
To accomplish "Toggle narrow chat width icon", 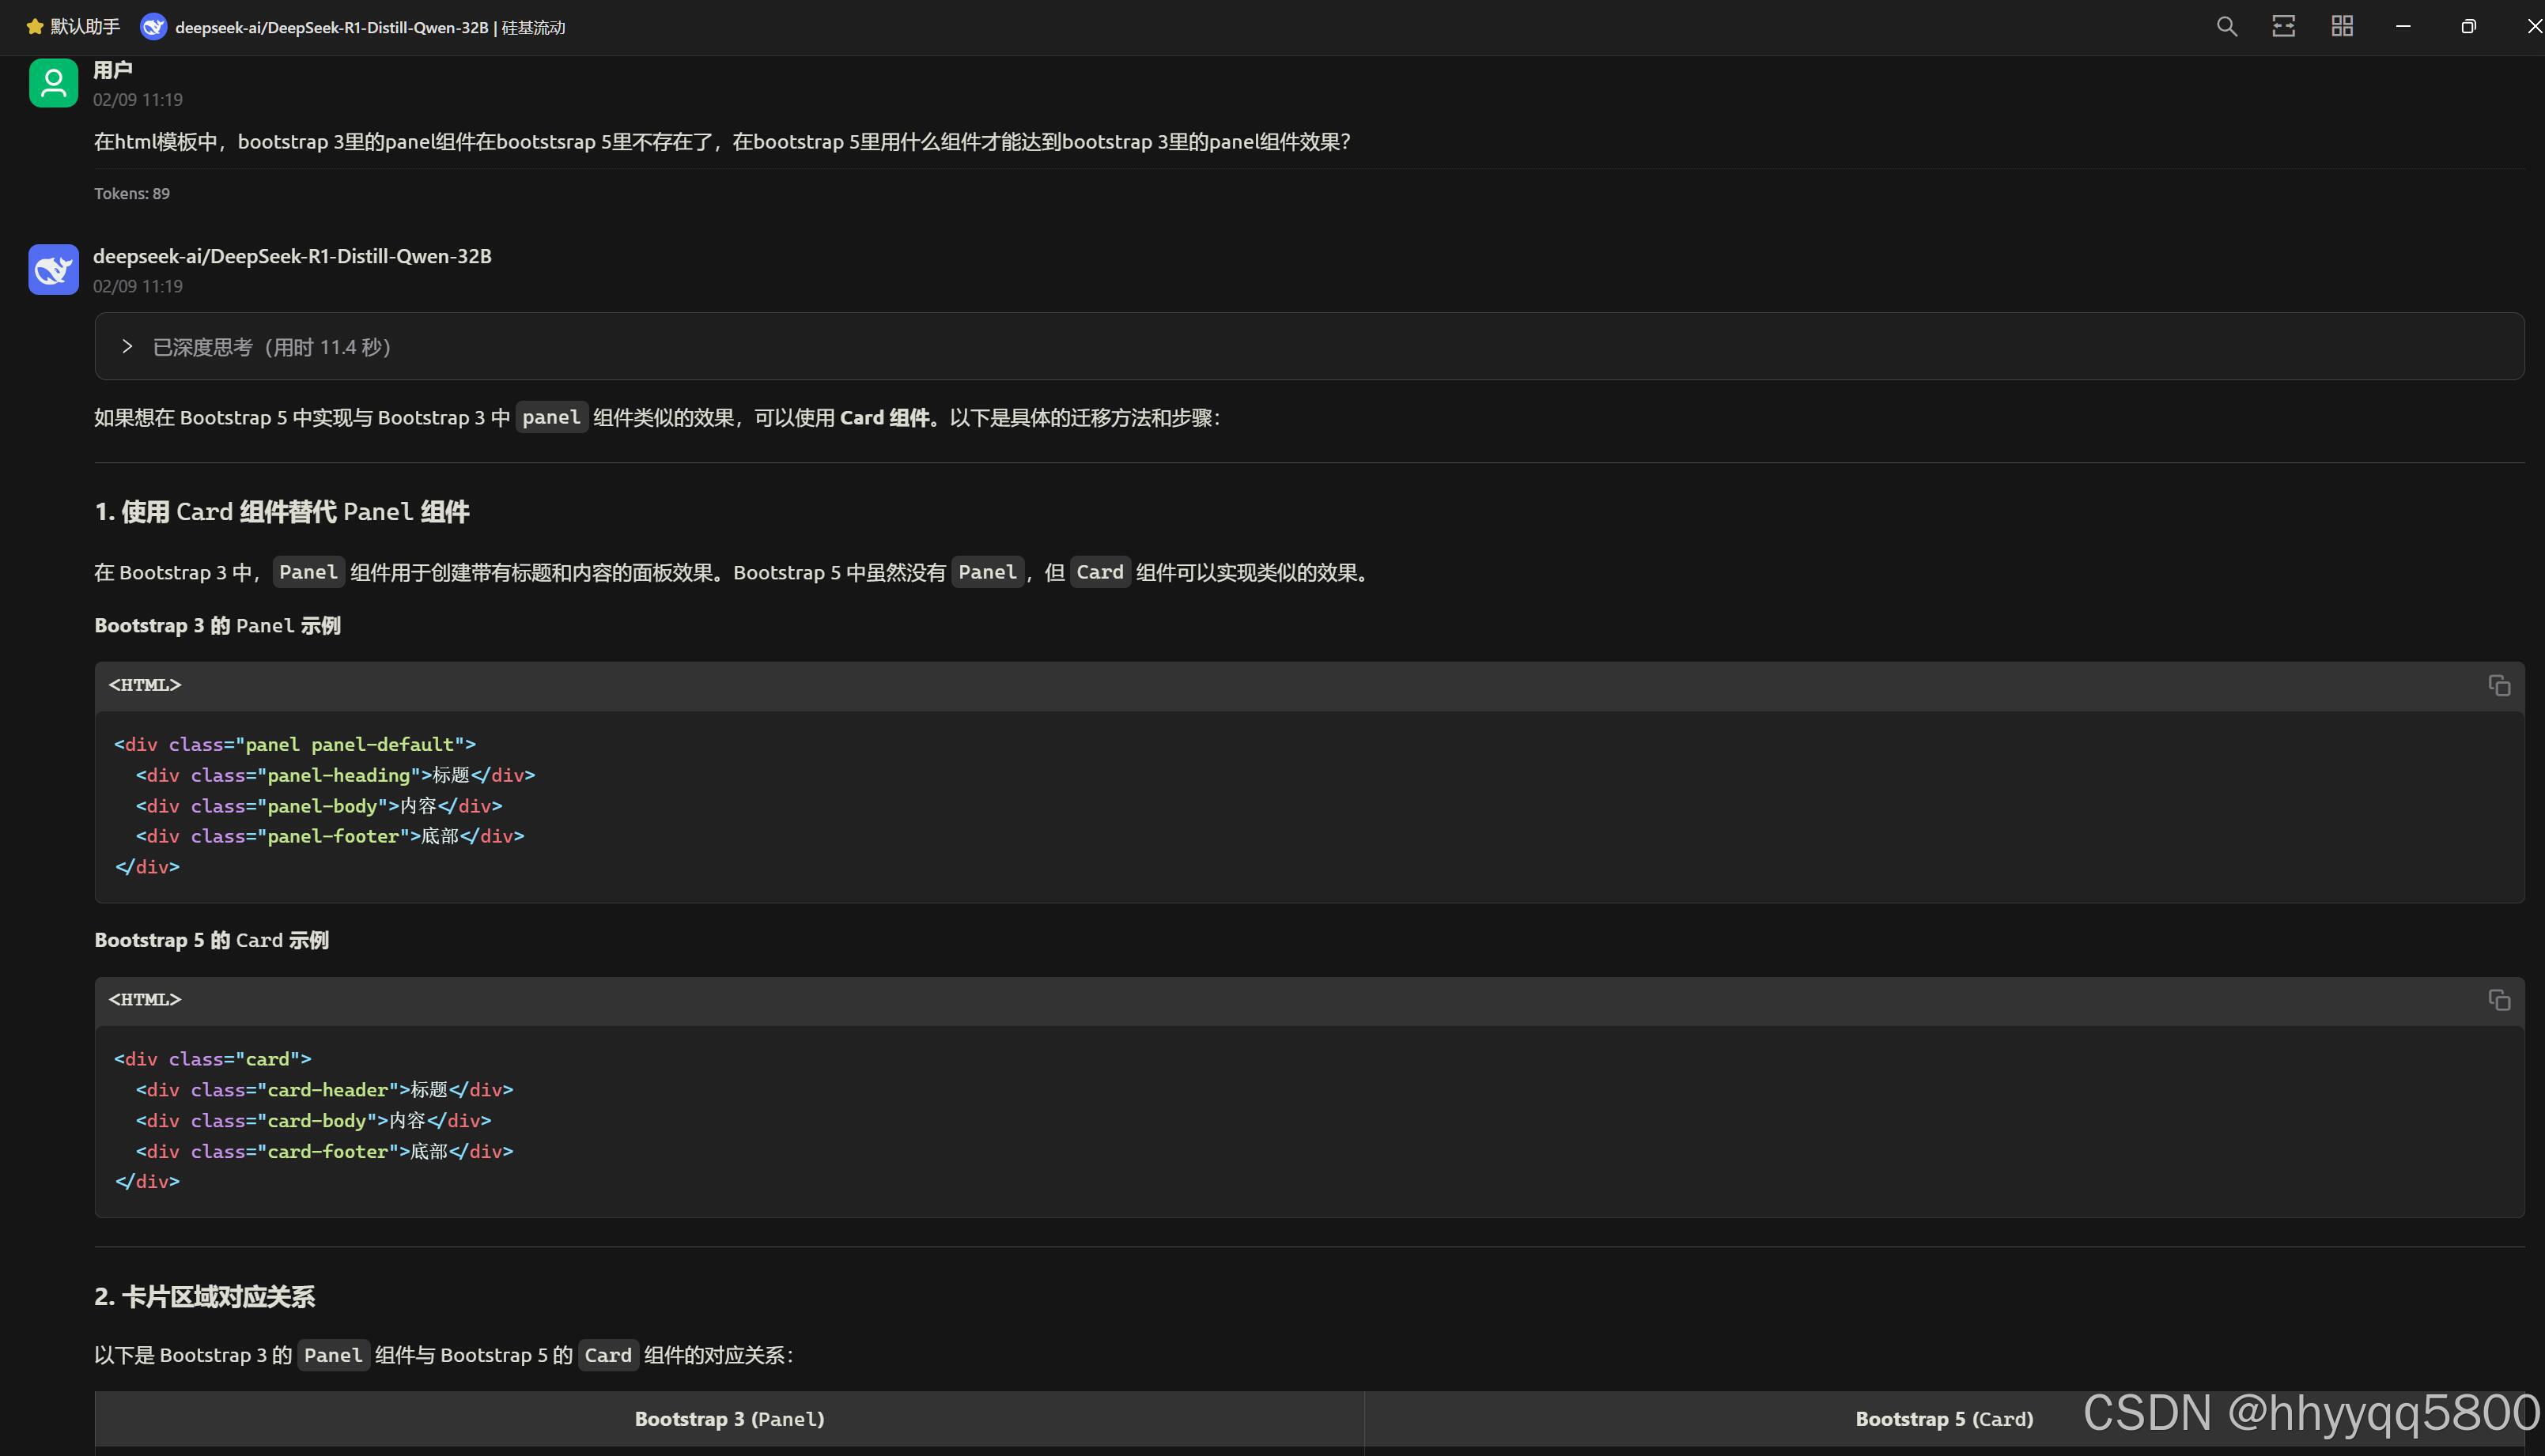I will (2284, 27).
